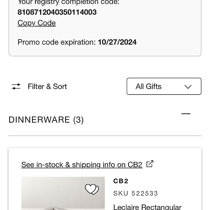
Task: Select the Dinnerware (3) heading
Action: coord(46,120)
